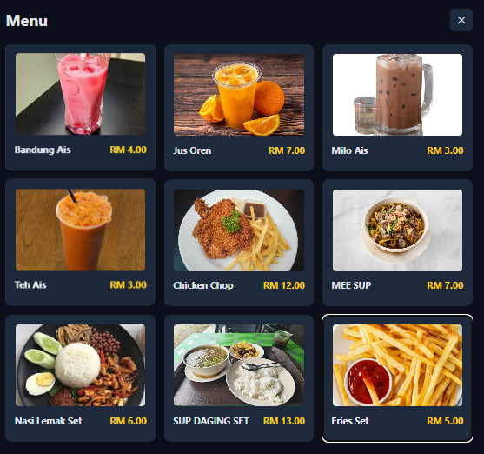
Task: Close the Menu dialog with the X
Action: click(461, 20)
